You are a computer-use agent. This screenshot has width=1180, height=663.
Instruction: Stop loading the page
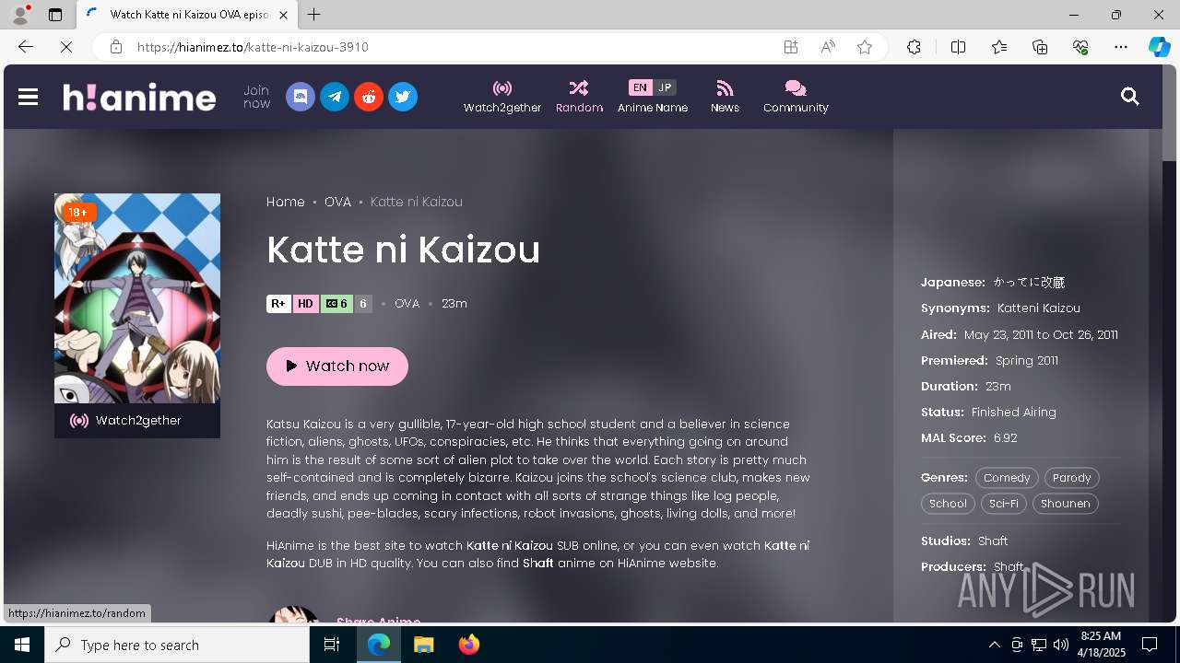tap(66, 47)
